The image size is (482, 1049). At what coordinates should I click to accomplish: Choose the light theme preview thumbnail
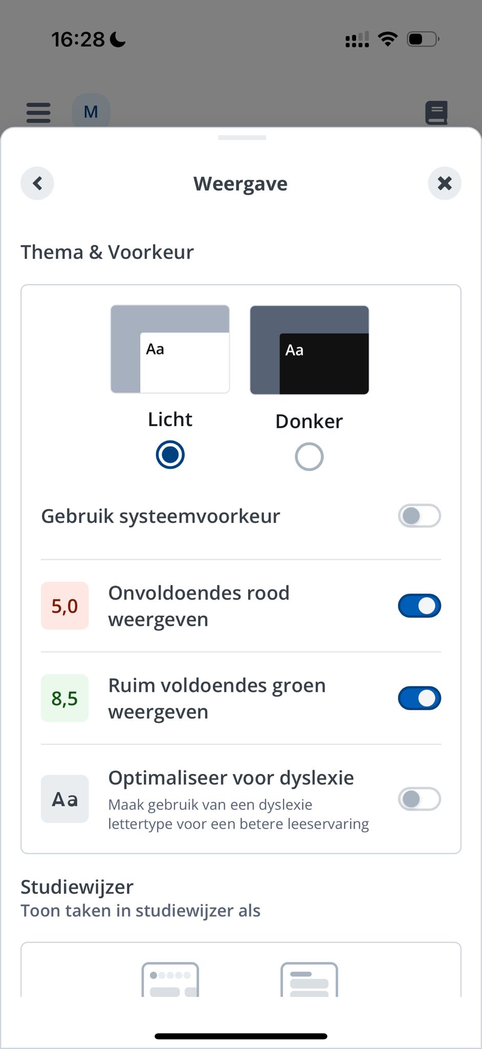(x=170, y=349)
